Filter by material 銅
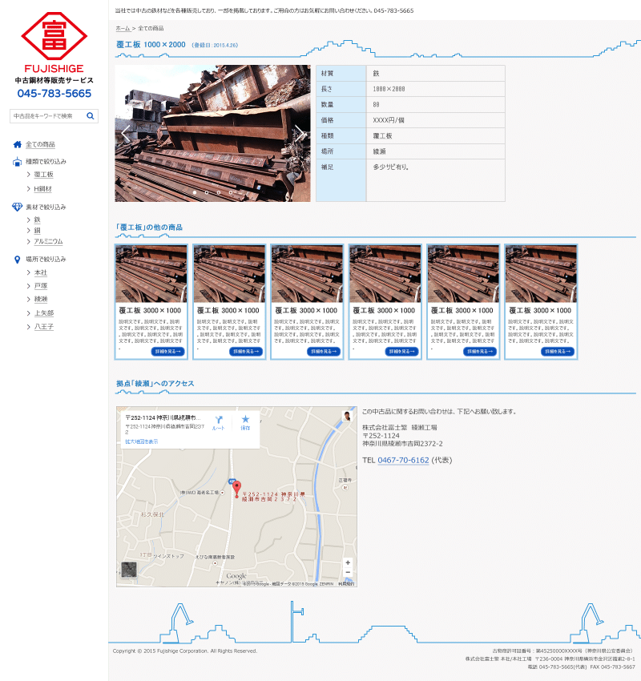Viewport: 641px width, 681px height. 37,231
